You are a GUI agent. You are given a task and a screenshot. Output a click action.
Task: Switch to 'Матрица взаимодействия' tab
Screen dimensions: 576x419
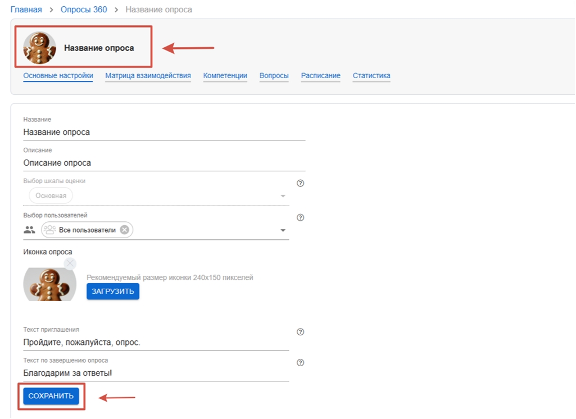148,76
